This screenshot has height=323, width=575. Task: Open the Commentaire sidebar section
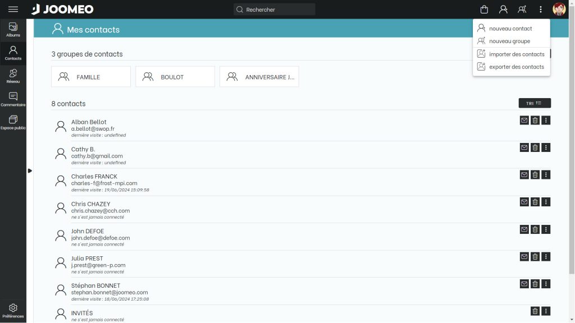pos(13,99)
